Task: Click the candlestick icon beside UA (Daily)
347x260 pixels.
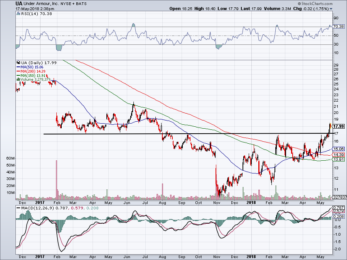Action: (19, 63)
